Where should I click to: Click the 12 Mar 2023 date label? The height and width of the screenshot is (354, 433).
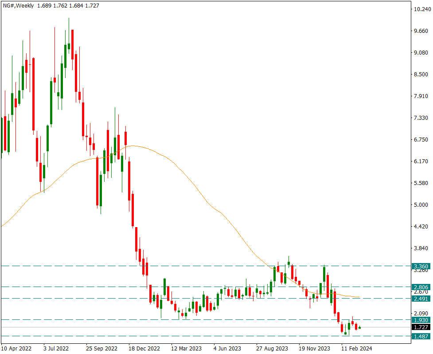187,349
